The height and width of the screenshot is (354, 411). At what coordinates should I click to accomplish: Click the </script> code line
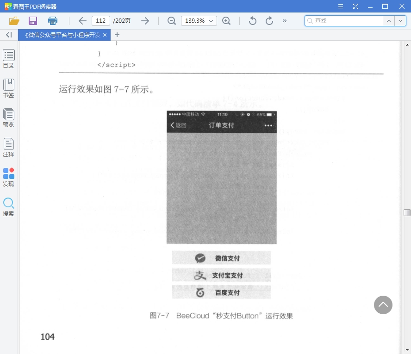[116, 65]
